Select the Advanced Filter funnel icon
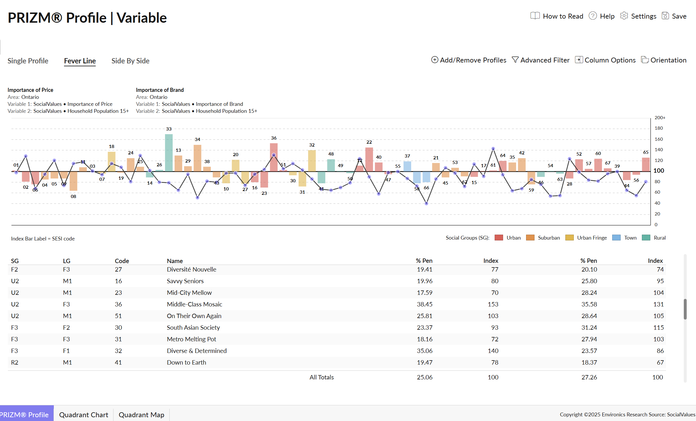Viewport: 696px width, 421px height. click(x=515, y=60)
